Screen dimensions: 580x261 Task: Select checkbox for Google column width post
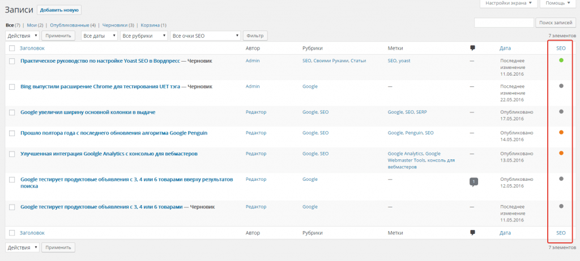[x=12, y=112]
